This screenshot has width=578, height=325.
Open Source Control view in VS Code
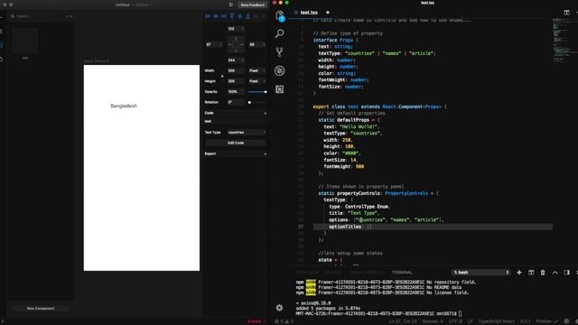pos(279,52)
